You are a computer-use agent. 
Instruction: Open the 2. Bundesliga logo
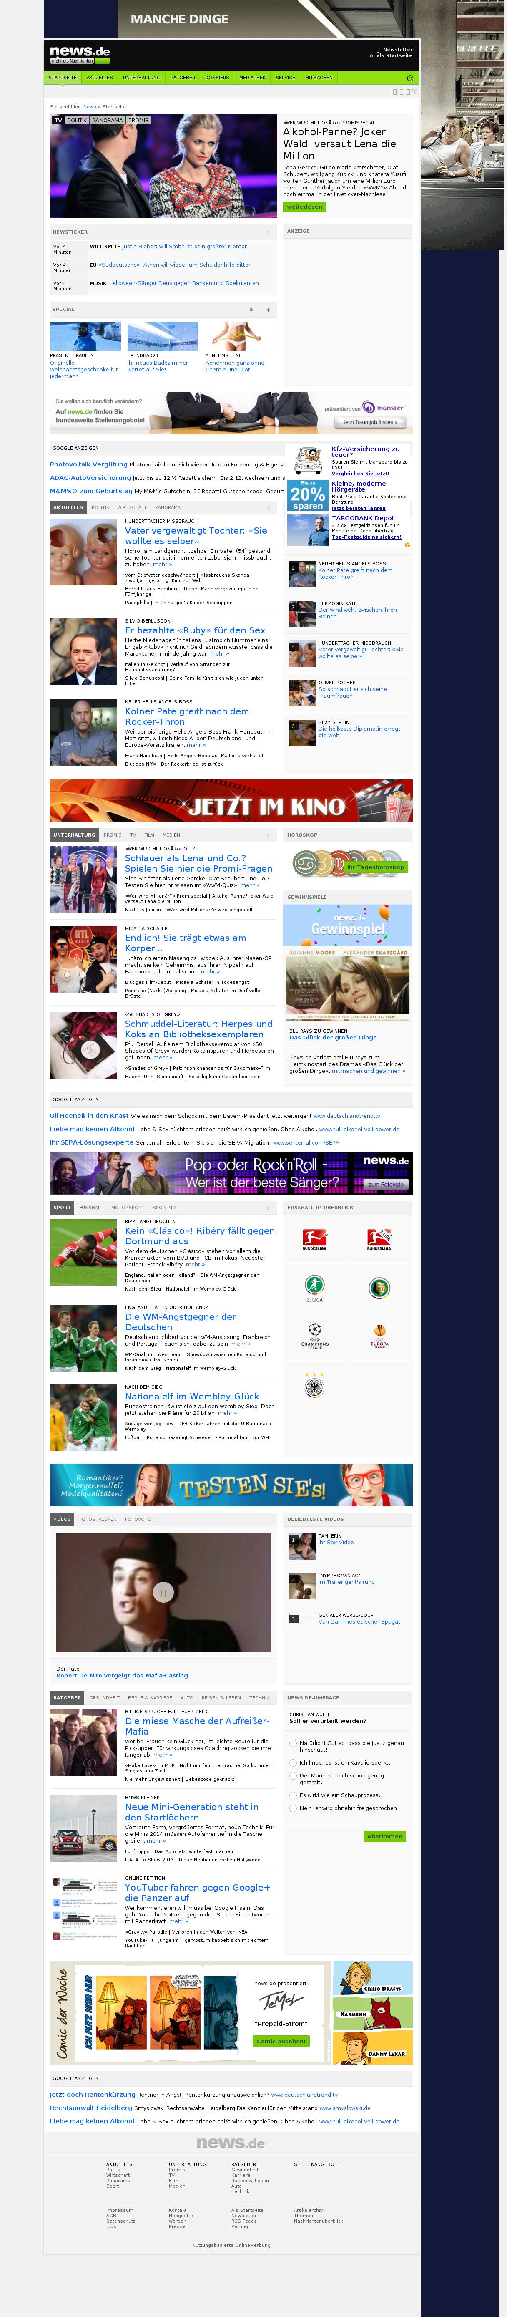[379, 1240]
